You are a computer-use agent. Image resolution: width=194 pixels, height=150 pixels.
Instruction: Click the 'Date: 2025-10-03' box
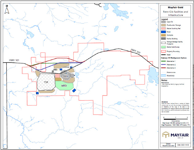(183, 145)
